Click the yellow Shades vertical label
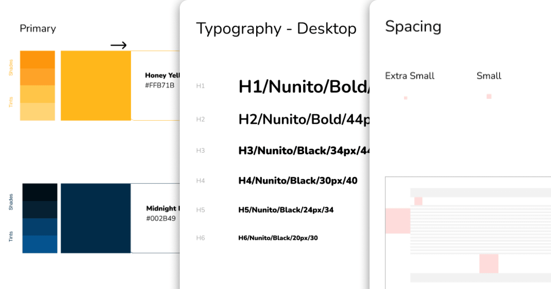Image resolution: width=551 pixels, height=289 pixels. click(x=11, y=68)
